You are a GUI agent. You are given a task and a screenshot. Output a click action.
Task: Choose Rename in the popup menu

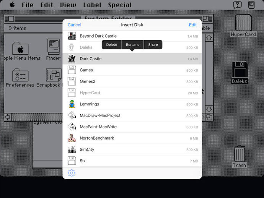(132, 45)
